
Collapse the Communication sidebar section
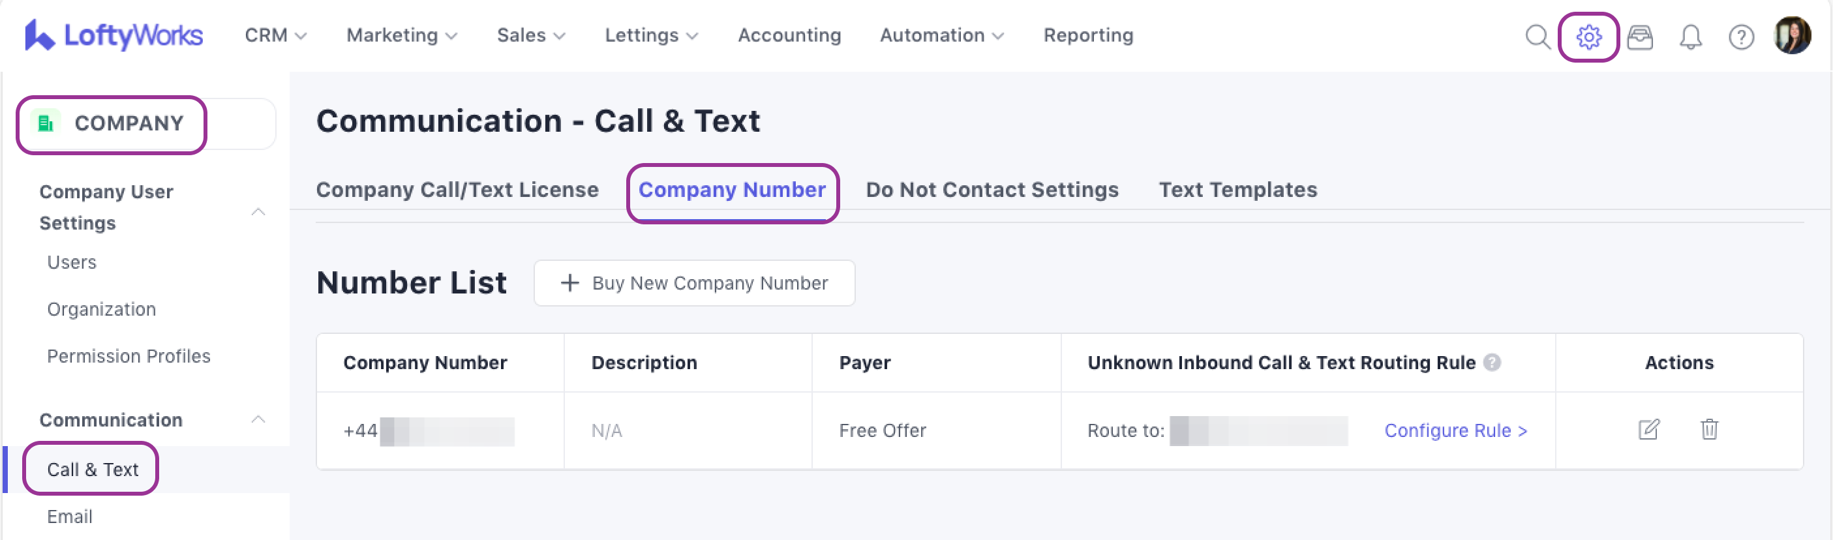pos(258,420)
